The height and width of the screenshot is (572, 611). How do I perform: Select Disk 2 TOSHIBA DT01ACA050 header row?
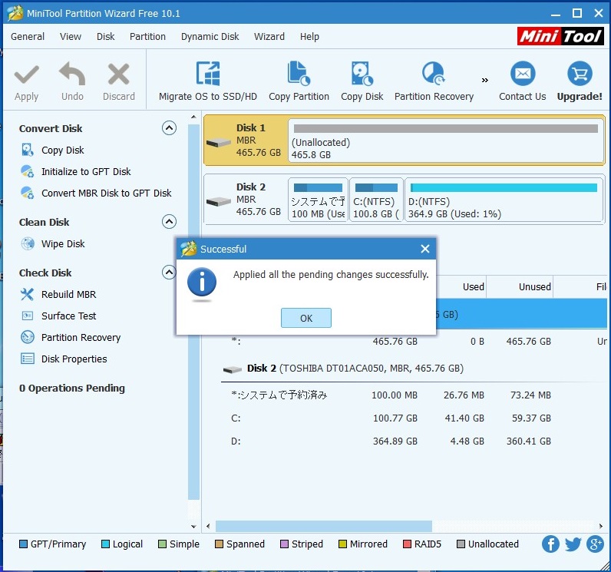(414, 369)
